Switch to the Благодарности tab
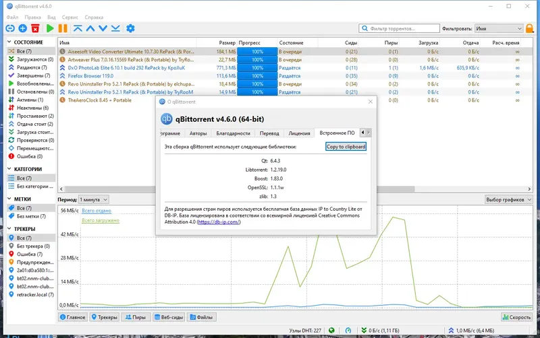 tap(233, 133)
